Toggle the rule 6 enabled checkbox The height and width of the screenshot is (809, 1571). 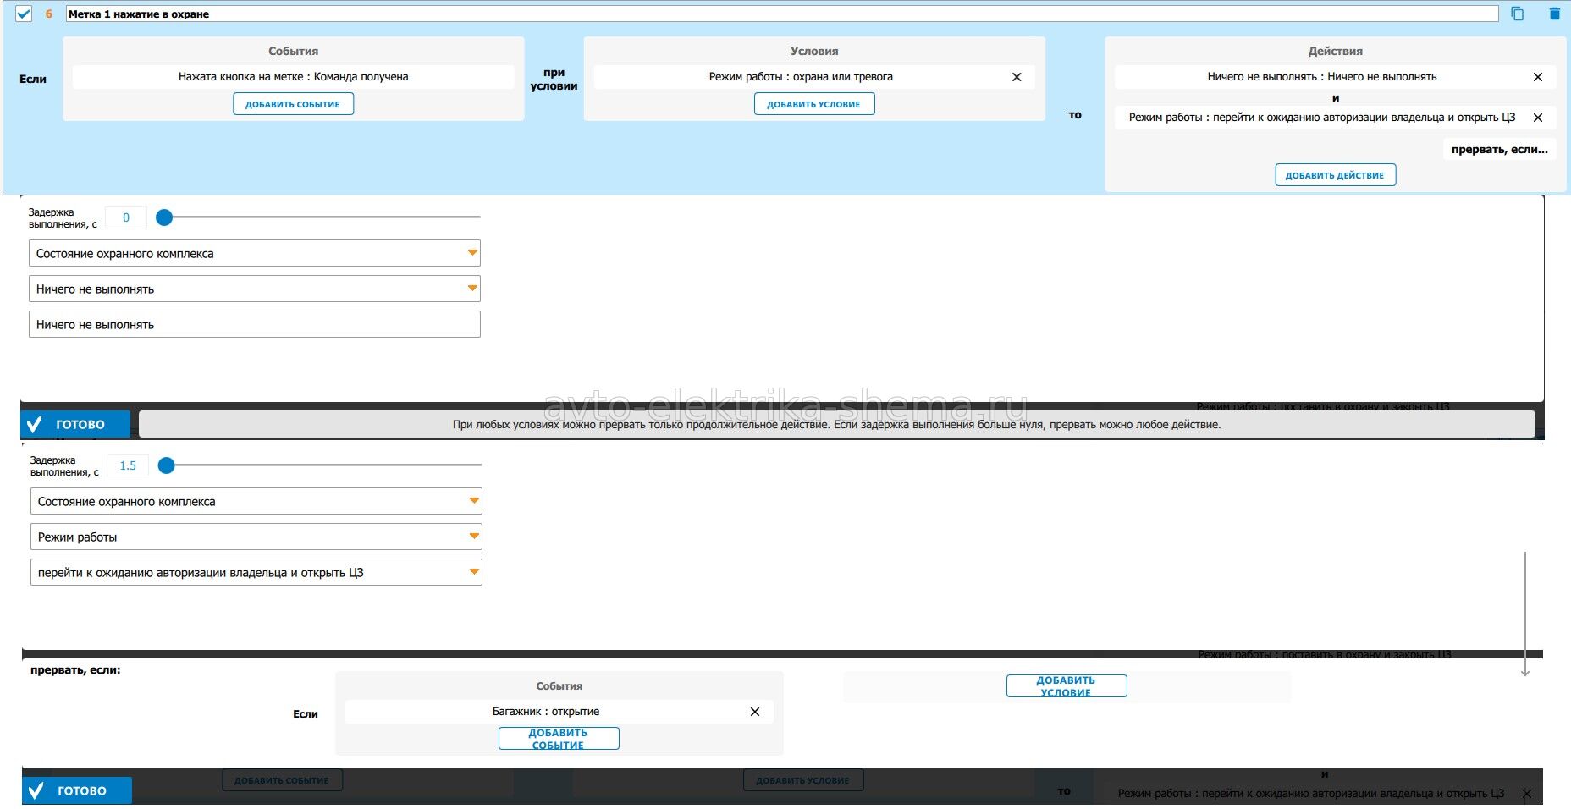click(24, 14)
